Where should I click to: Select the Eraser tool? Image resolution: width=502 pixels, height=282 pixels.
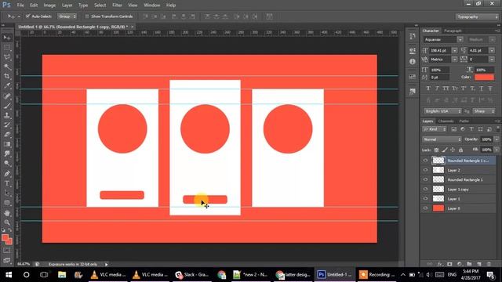coord(7,135)
